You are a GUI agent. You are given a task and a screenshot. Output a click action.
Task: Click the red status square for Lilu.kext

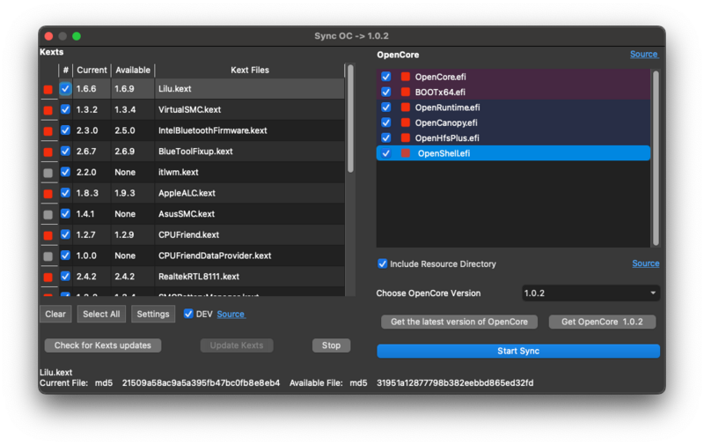[48, 90]
